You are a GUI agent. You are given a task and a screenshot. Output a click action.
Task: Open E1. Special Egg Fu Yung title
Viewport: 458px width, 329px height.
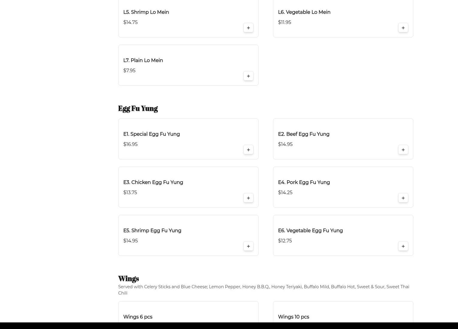coord(151,134)
